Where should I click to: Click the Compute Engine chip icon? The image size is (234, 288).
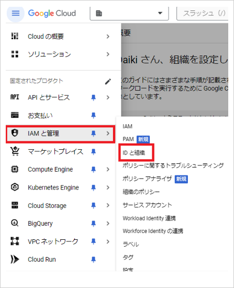point(15,169)
